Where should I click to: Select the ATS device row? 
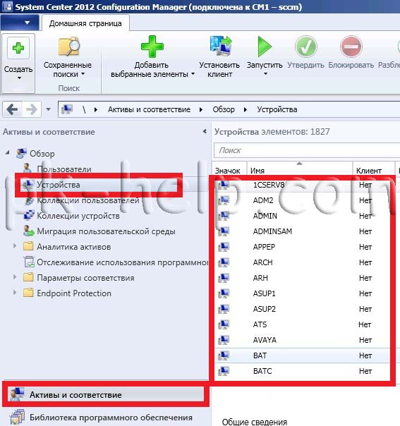pyautogui.click(x=302, y=324)
